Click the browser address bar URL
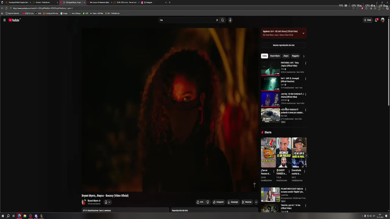 43,8
